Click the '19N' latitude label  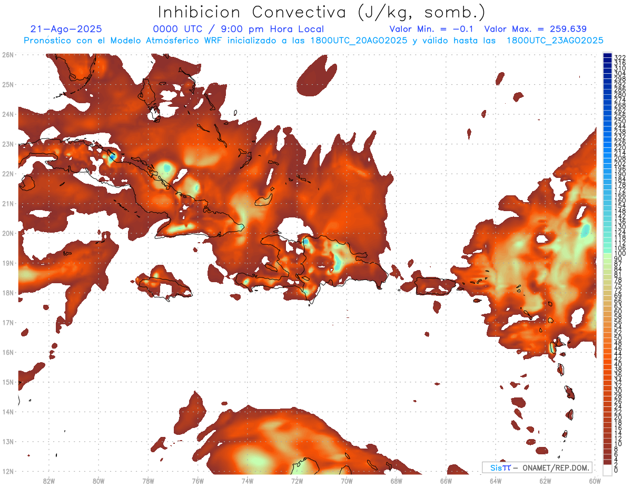tap(7, 263)
